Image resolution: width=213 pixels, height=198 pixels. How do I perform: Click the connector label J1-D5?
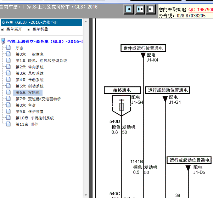[x=199, y=172]
